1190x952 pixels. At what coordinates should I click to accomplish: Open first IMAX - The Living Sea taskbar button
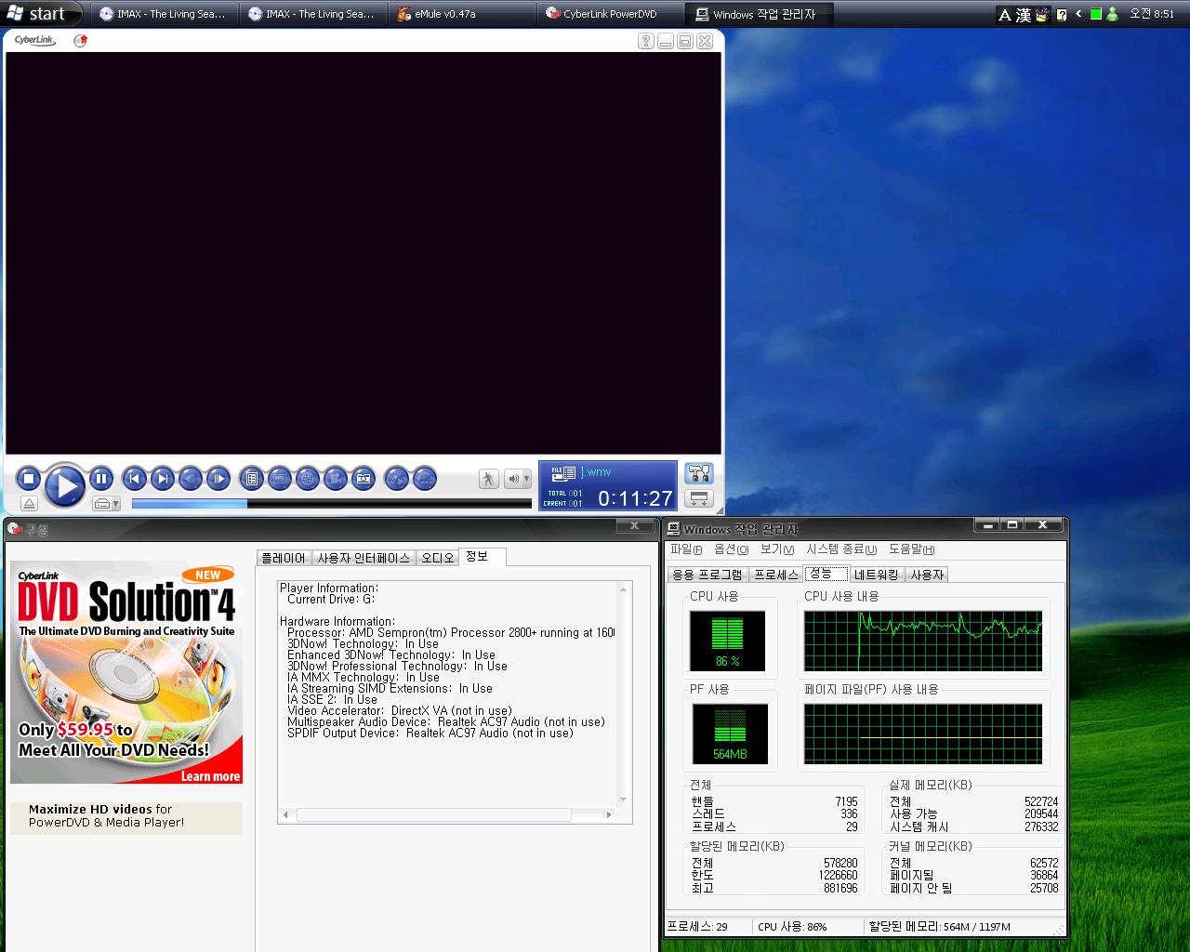(164, 14)
